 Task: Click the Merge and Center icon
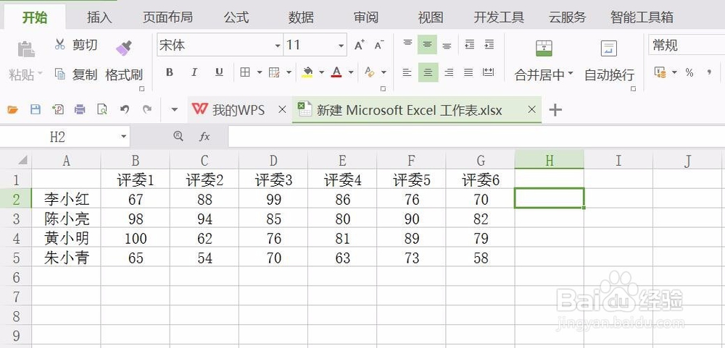544,48
